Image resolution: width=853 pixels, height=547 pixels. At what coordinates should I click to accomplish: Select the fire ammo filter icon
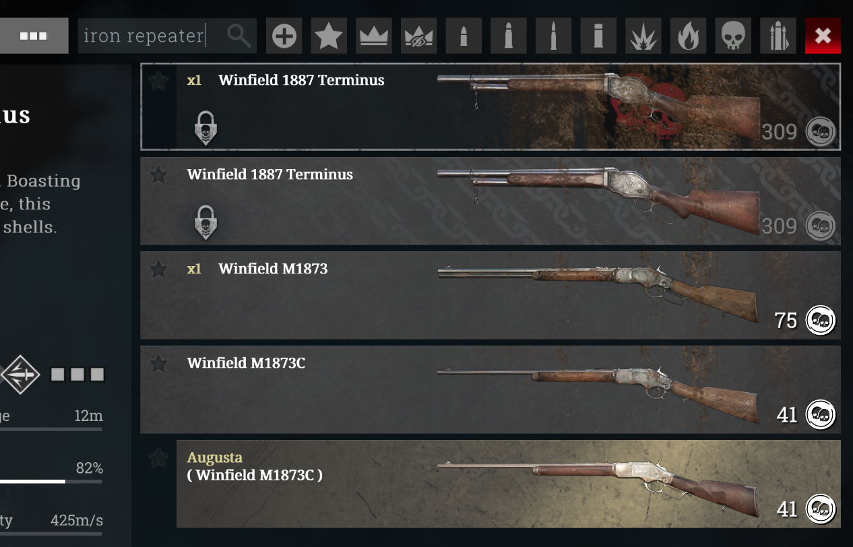coord(688,36)
